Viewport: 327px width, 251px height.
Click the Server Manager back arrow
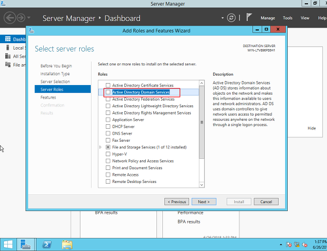pyautogui.click(x=10, y=18)
